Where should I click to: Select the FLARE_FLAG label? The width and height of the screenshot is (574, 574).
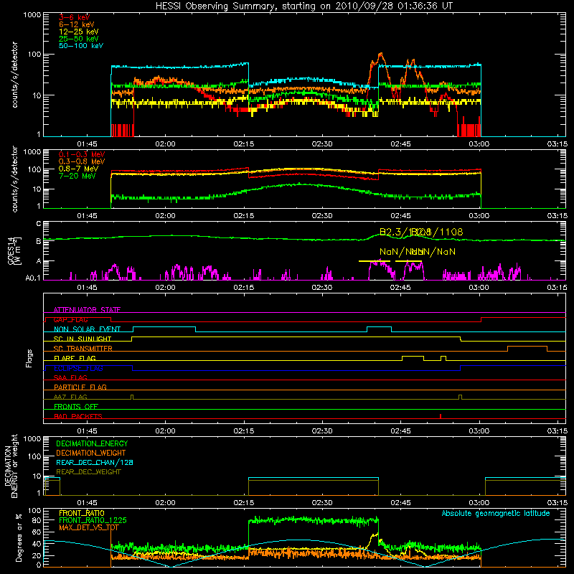click(75, 358)
